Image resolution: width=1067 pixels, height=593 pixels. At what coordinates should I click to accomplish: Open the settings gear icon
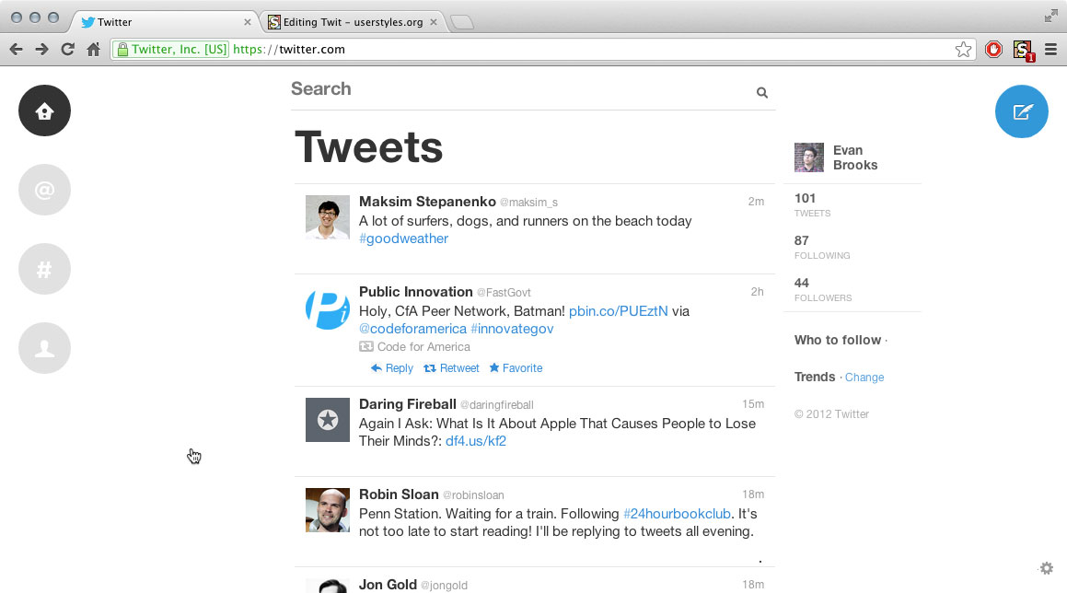tap(1047, 568)
